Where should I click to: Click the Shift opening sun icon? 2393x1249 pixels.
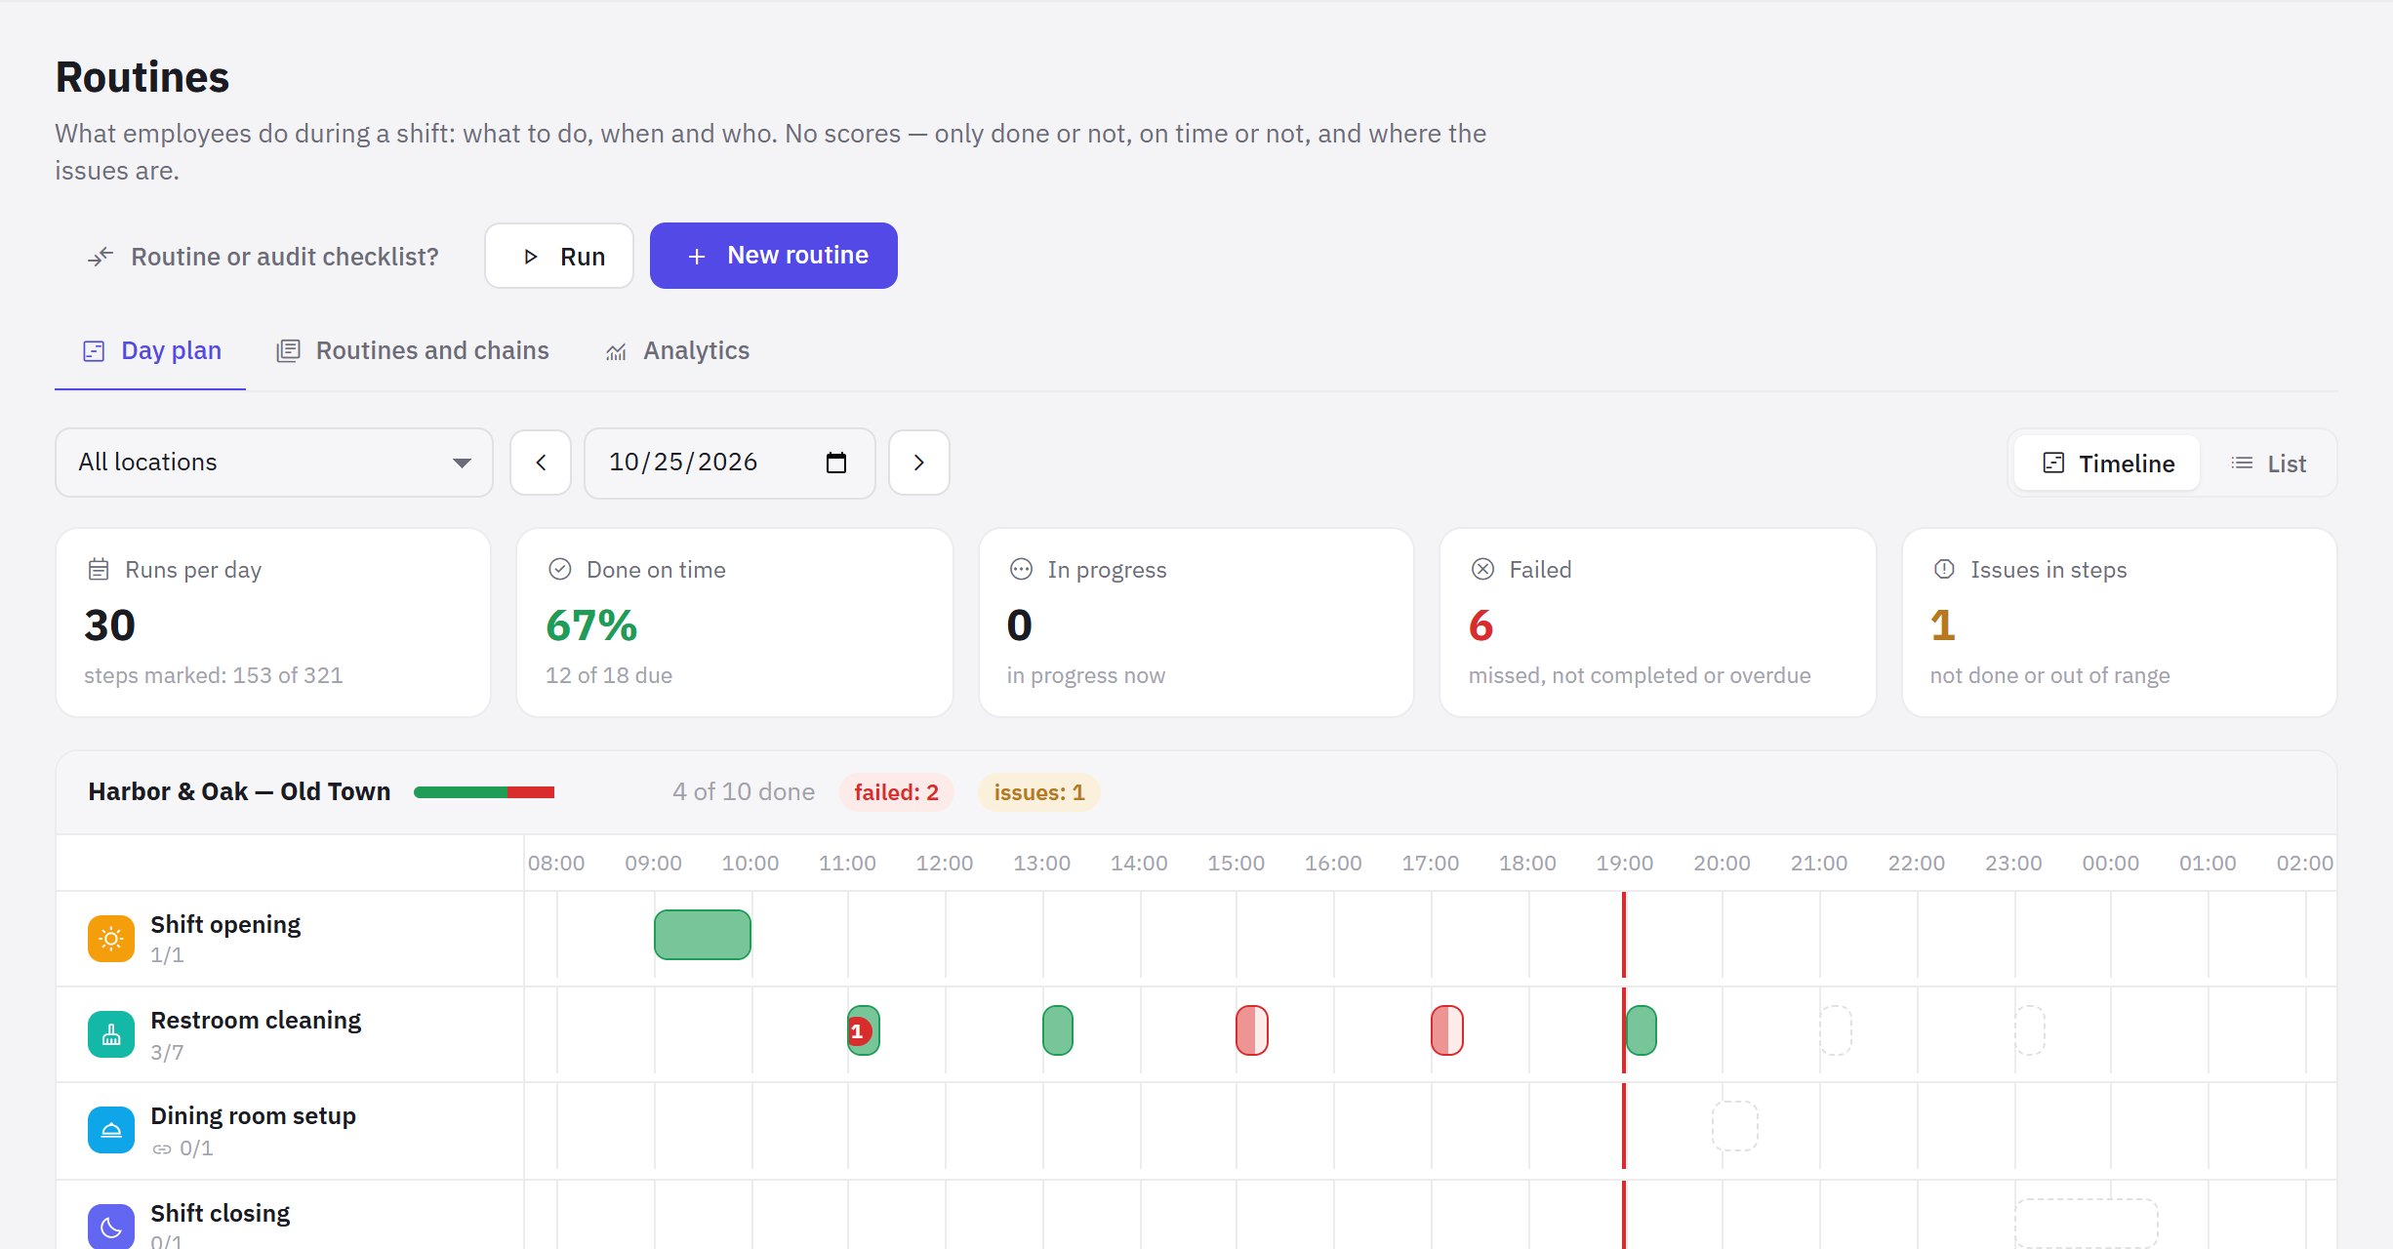(111, 939)
